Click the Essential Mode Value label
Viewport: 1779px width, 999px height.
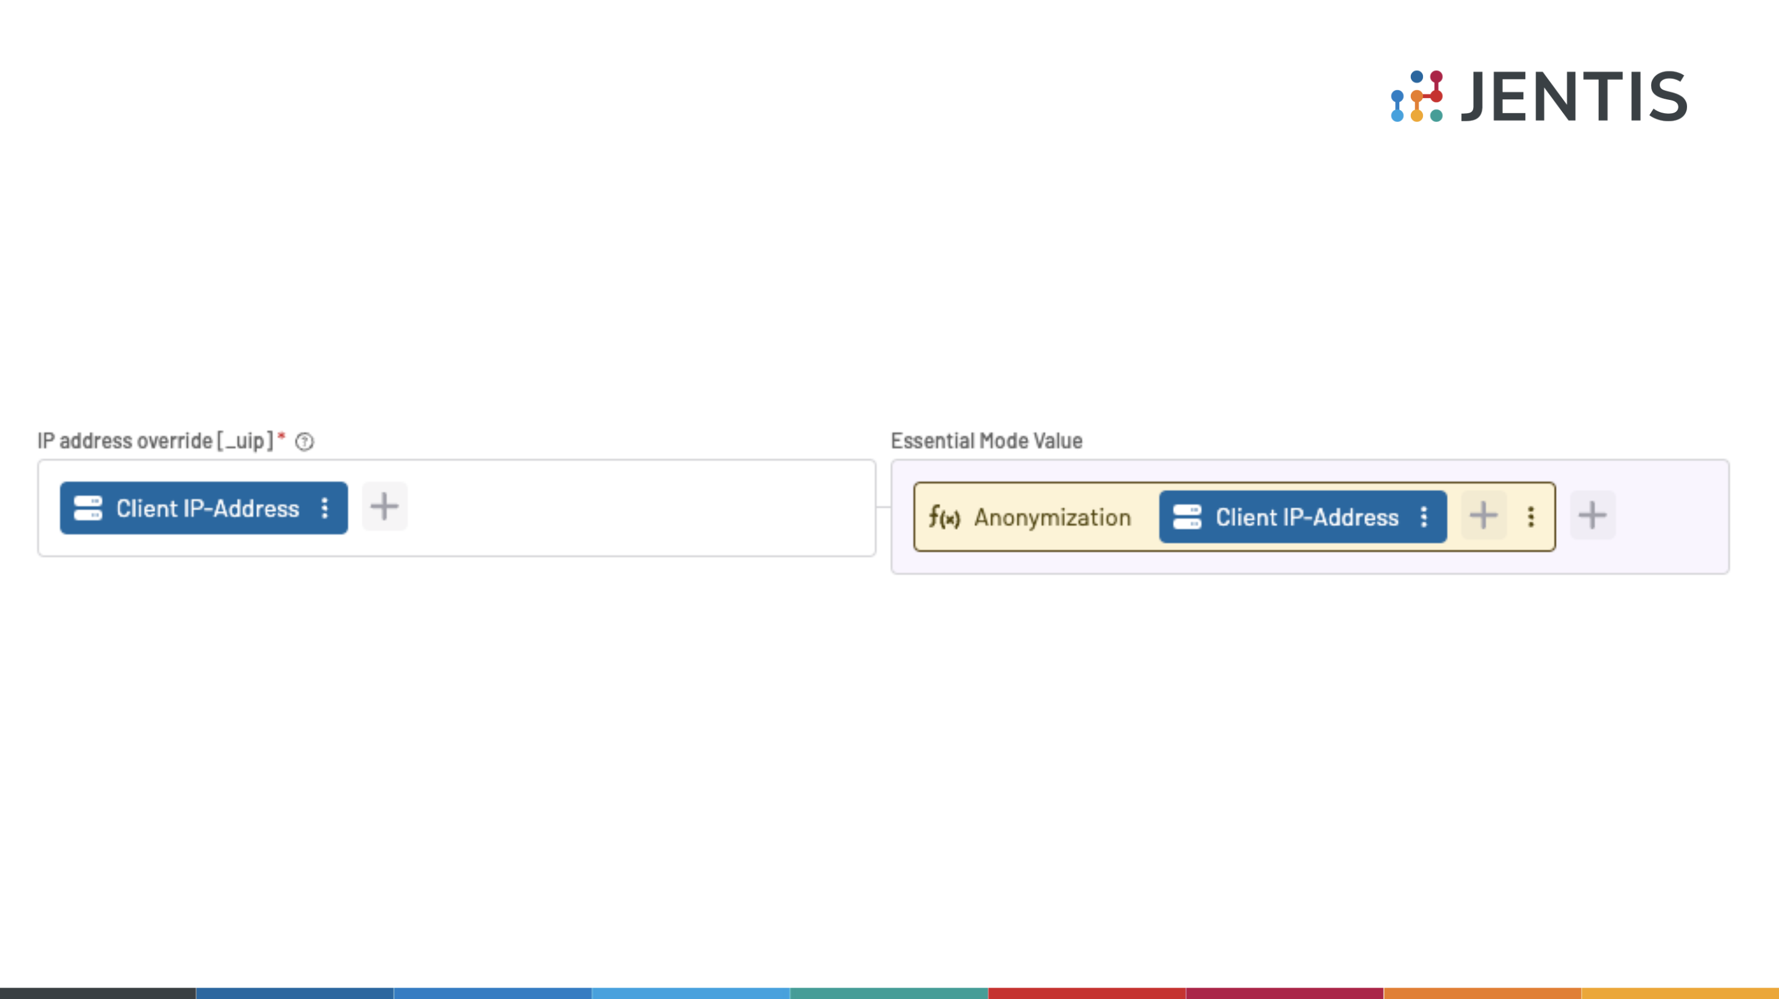[x=986, y=441]
